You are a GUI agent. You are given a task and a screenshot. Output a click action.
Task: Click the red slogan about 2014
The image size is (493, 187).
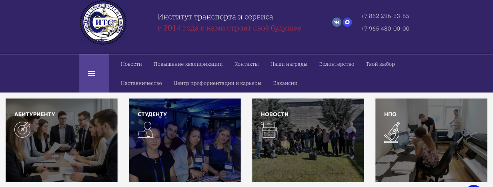229,28
